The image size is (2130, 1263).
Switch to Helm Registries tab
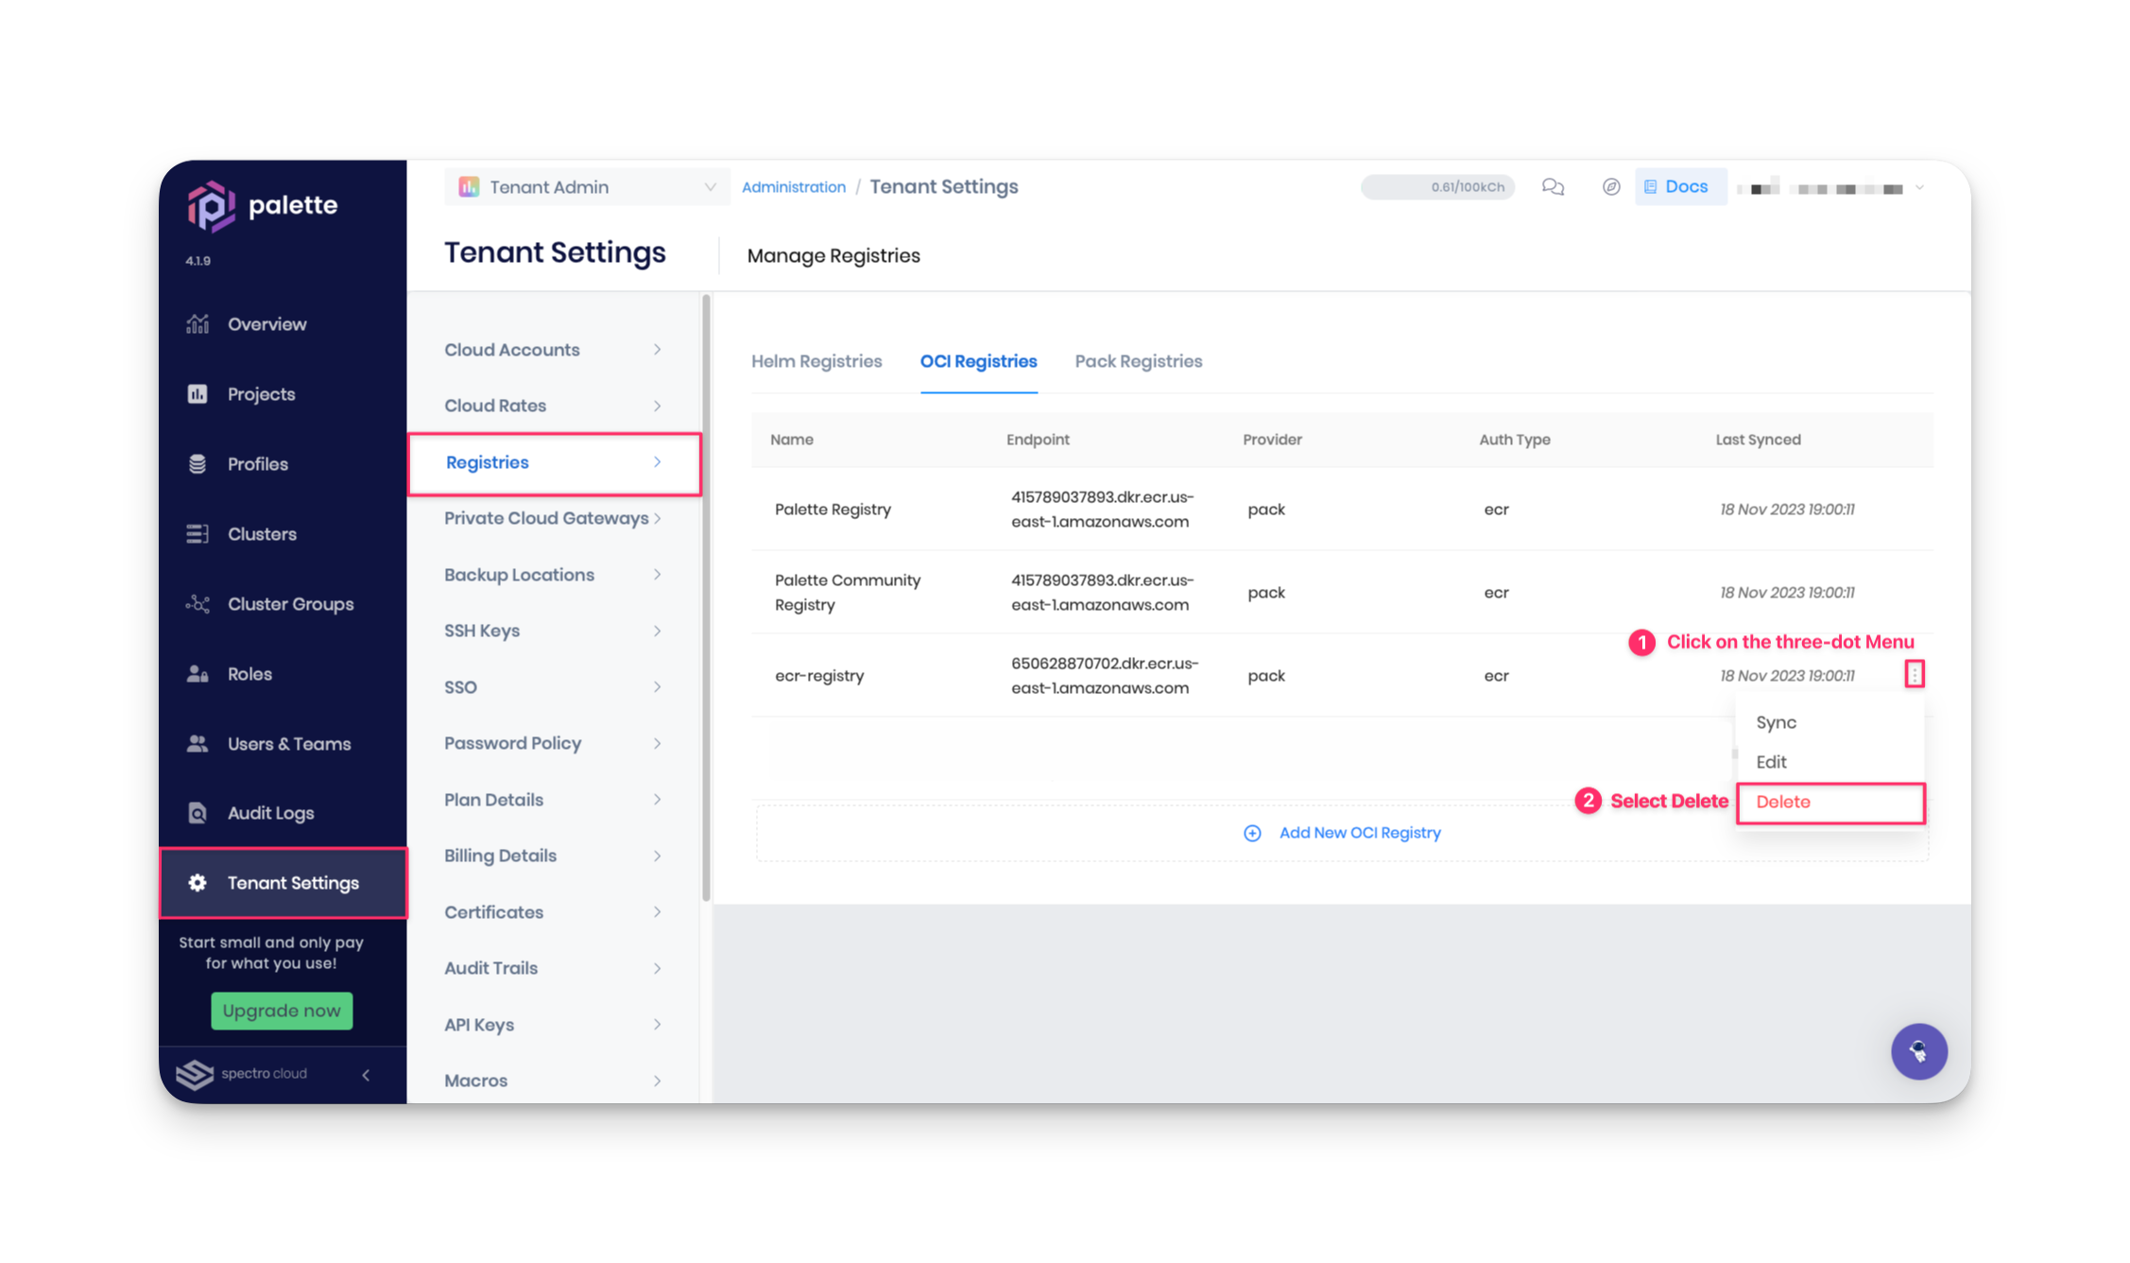click(x=816, y=361)
